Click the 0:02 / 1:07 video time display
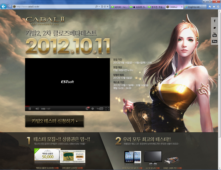221x170 pixels. [46, 109]
